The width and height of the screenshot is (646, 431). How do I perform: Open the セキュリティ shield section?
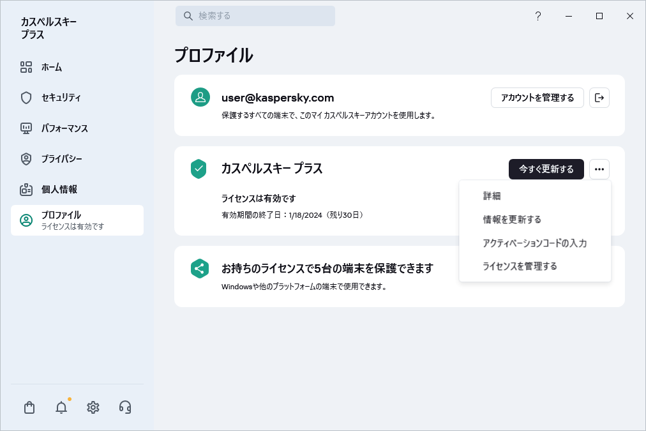57,98
